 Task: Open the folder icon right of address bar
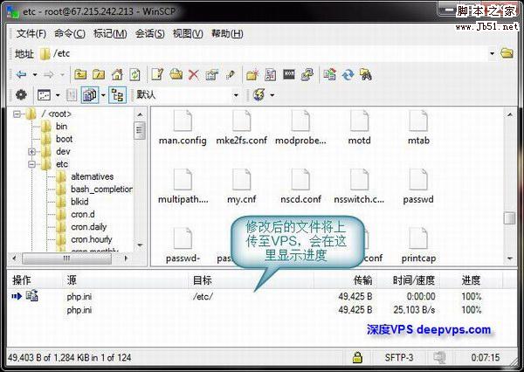(507, 53)
